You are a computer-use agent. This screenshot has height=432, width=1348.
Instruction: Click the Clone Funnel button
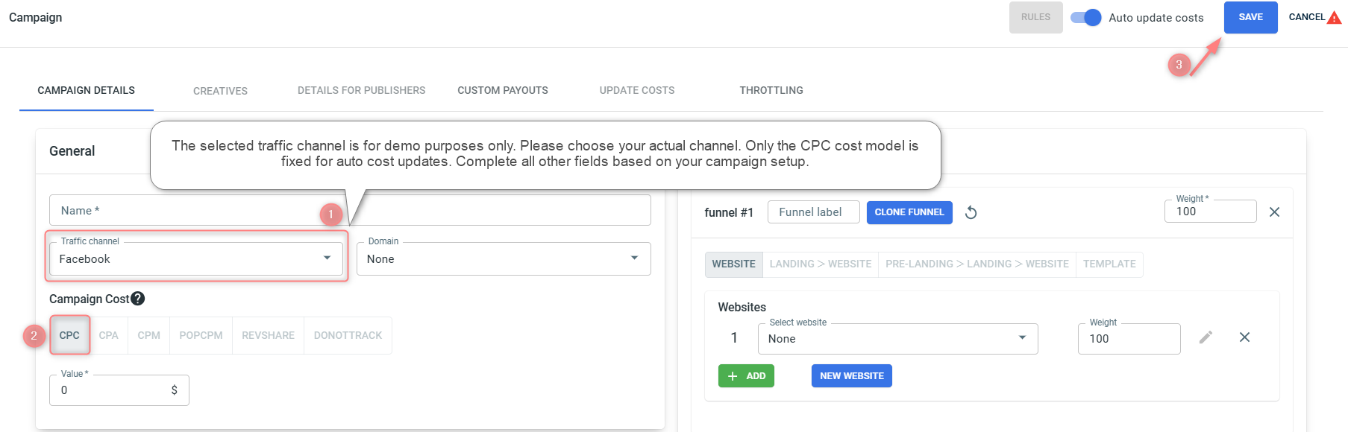[909, 212]
